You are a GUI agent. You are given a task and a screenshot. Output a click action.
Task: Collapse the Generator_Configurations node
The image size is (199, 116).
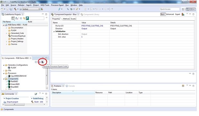(4, 65)
